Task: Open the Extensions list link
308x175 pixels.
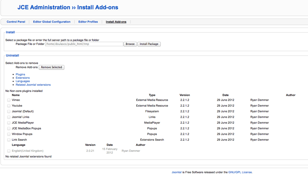Action: click(23, 78)
